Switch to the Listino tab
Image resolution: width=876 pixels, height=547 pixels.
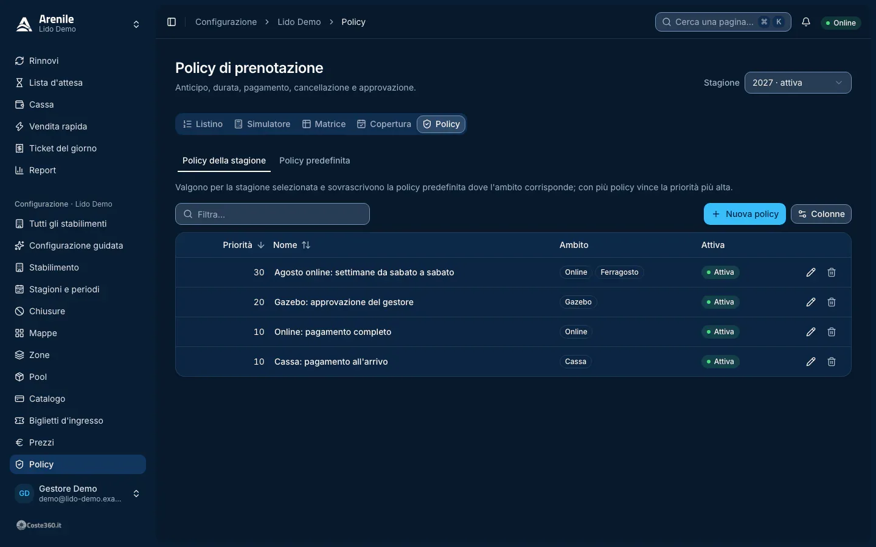[203, 124]
